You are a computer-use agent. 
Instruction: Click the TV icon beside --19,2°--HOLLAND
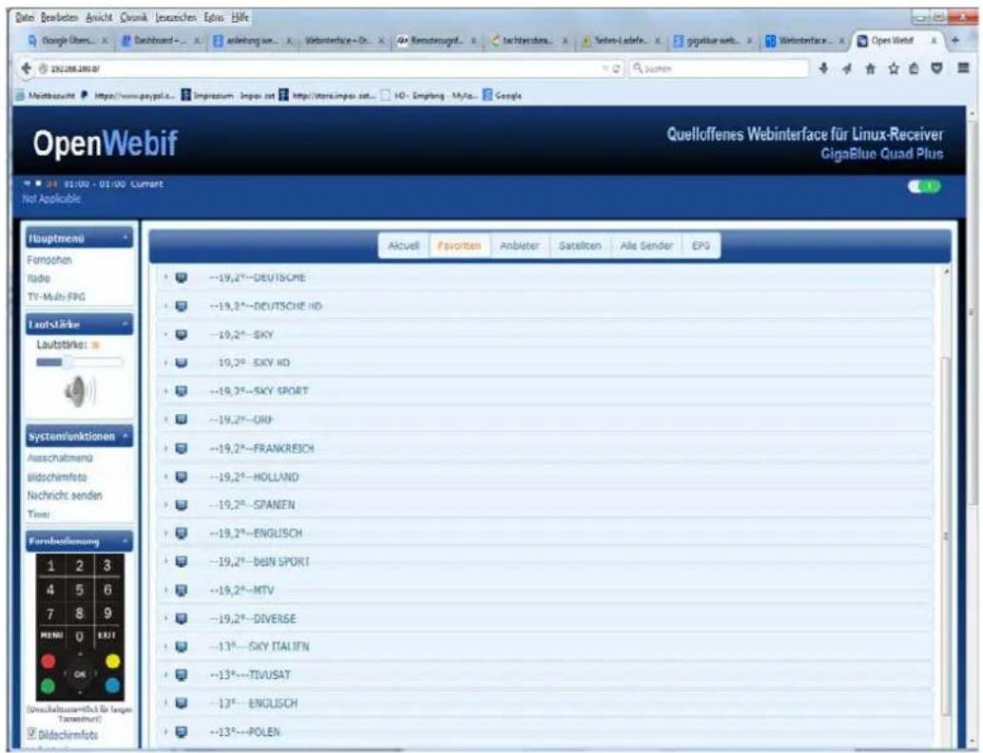(x=182, y=477)
